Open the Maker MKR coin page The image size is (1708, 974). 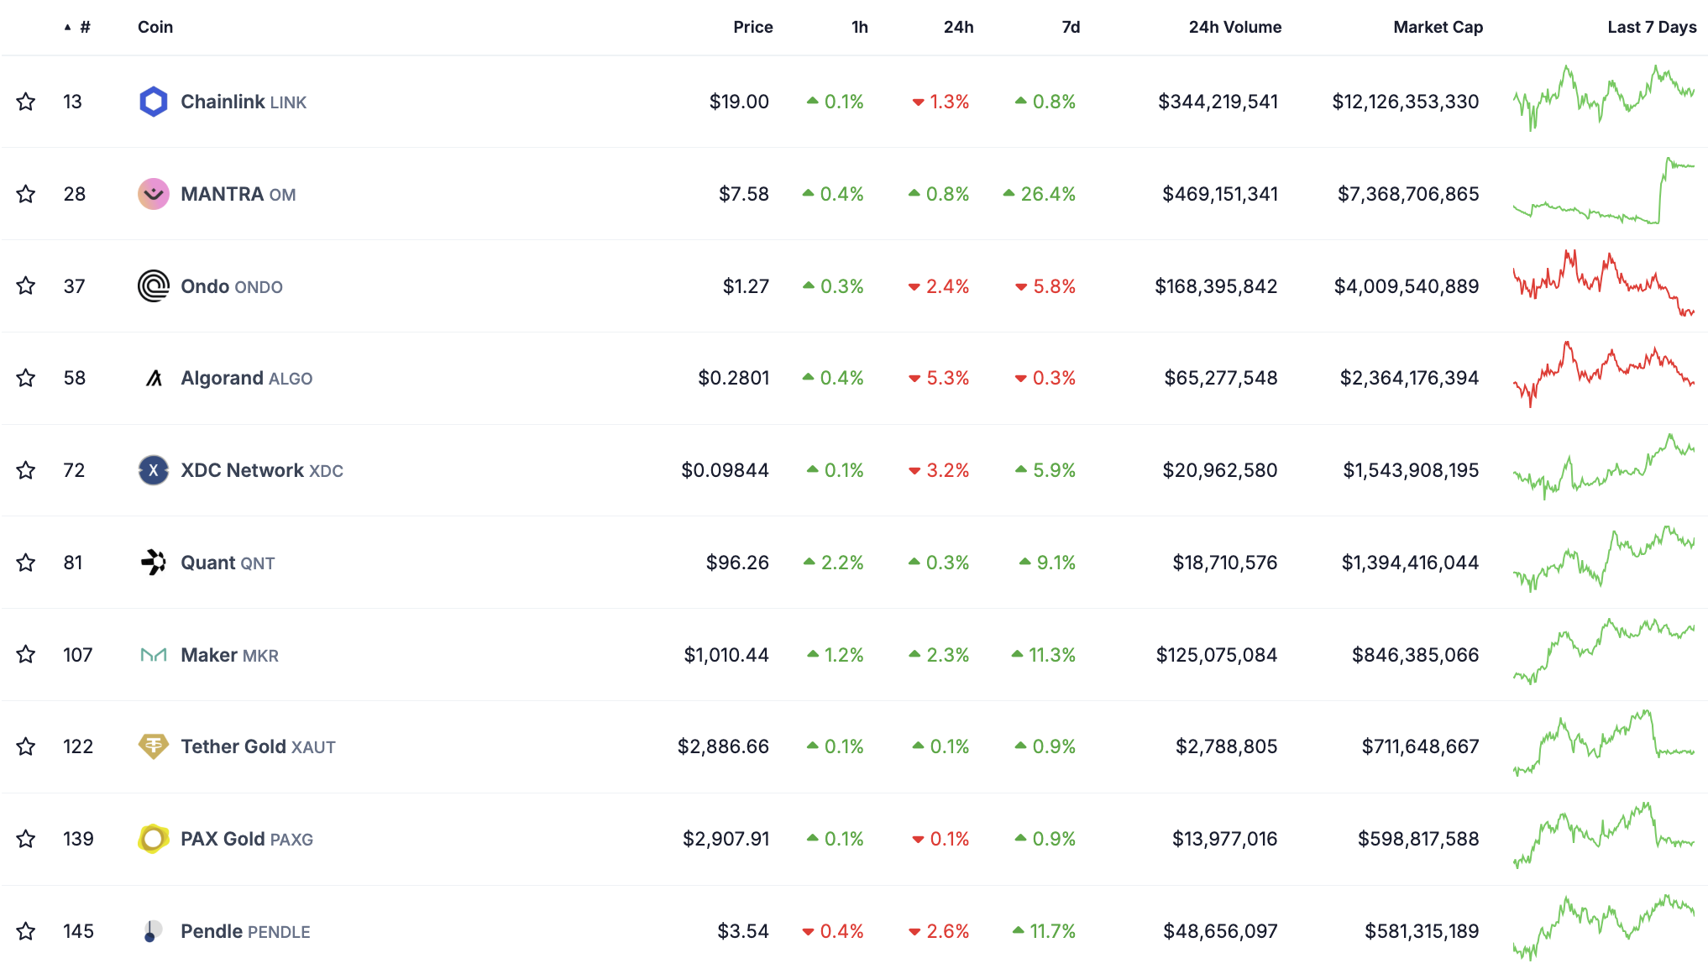(230, 655)
